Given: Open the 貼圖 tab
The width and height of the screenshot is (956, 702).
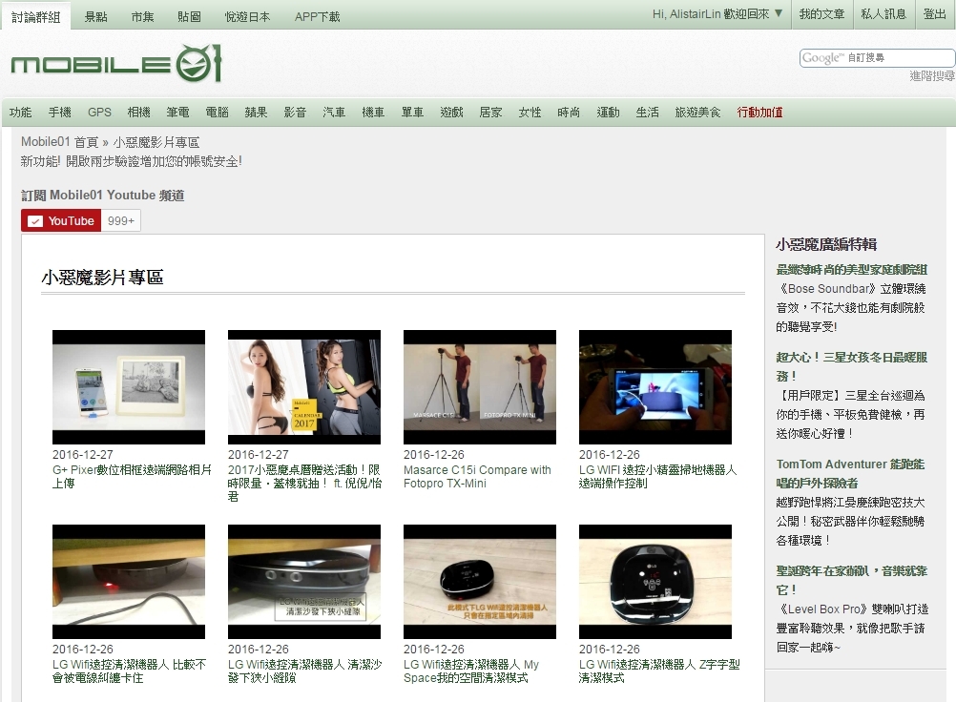Looking at the screenshot, I should pyautogui.click(x=189, y=16).
